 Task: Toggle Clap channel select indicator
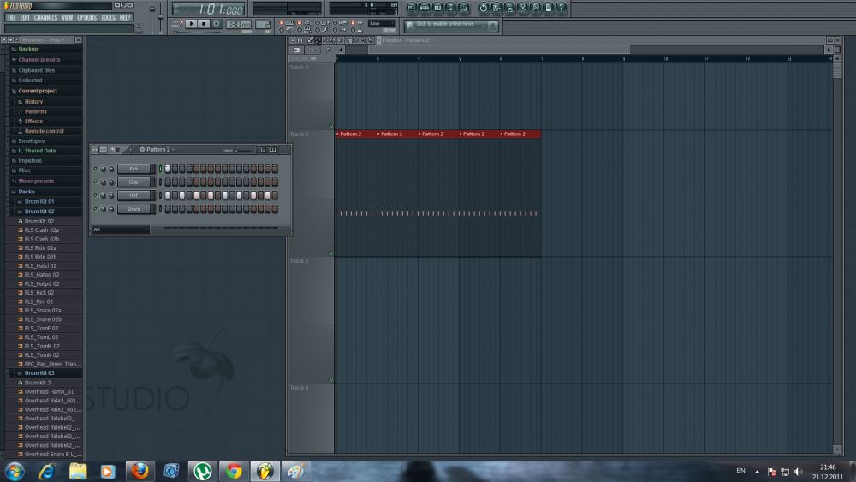click(161, 181)
